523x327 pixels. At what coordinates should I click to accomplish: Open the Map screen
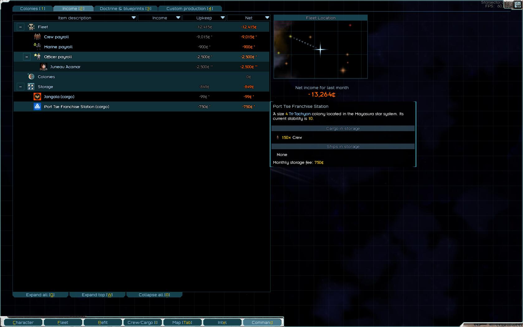[182, 322]
